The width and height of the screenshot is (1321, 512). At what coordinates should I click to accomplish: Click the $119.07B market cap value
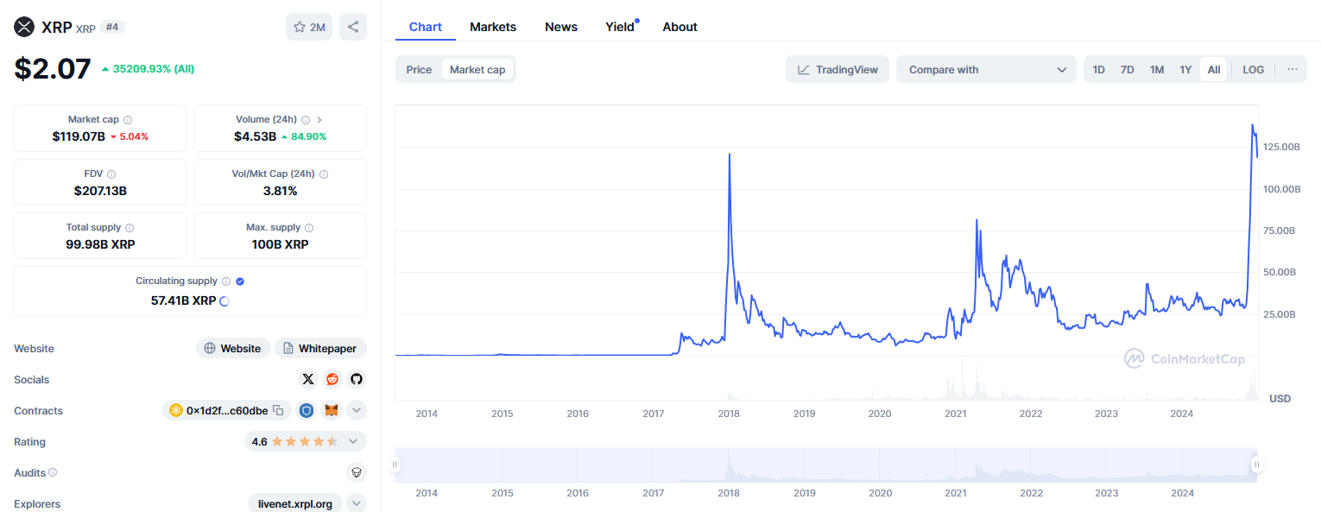(79, 136)
